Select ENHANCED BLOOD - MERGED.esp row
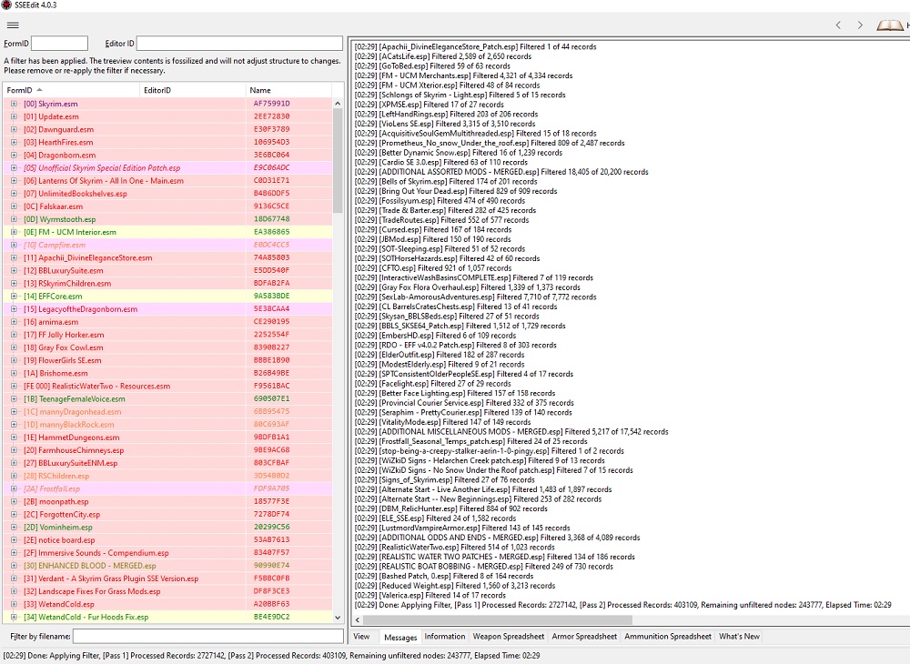The image size is (910, 664). (x=167, y=566)
